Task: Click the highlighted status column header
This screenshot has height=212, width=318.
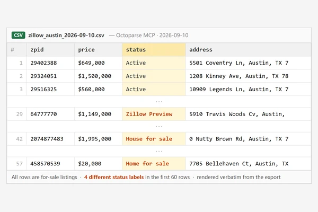Action: pyautogui.click(x=154, y=49)
